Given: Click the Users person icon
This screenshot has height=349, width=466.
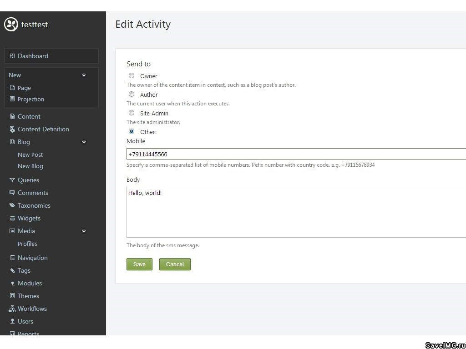Looking at the screenshot, I should click(x=12, y=321).
